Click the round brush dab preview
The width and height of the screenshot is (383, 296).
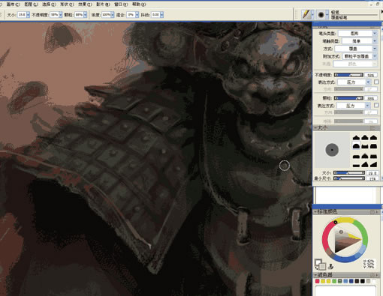click(332, 150)
